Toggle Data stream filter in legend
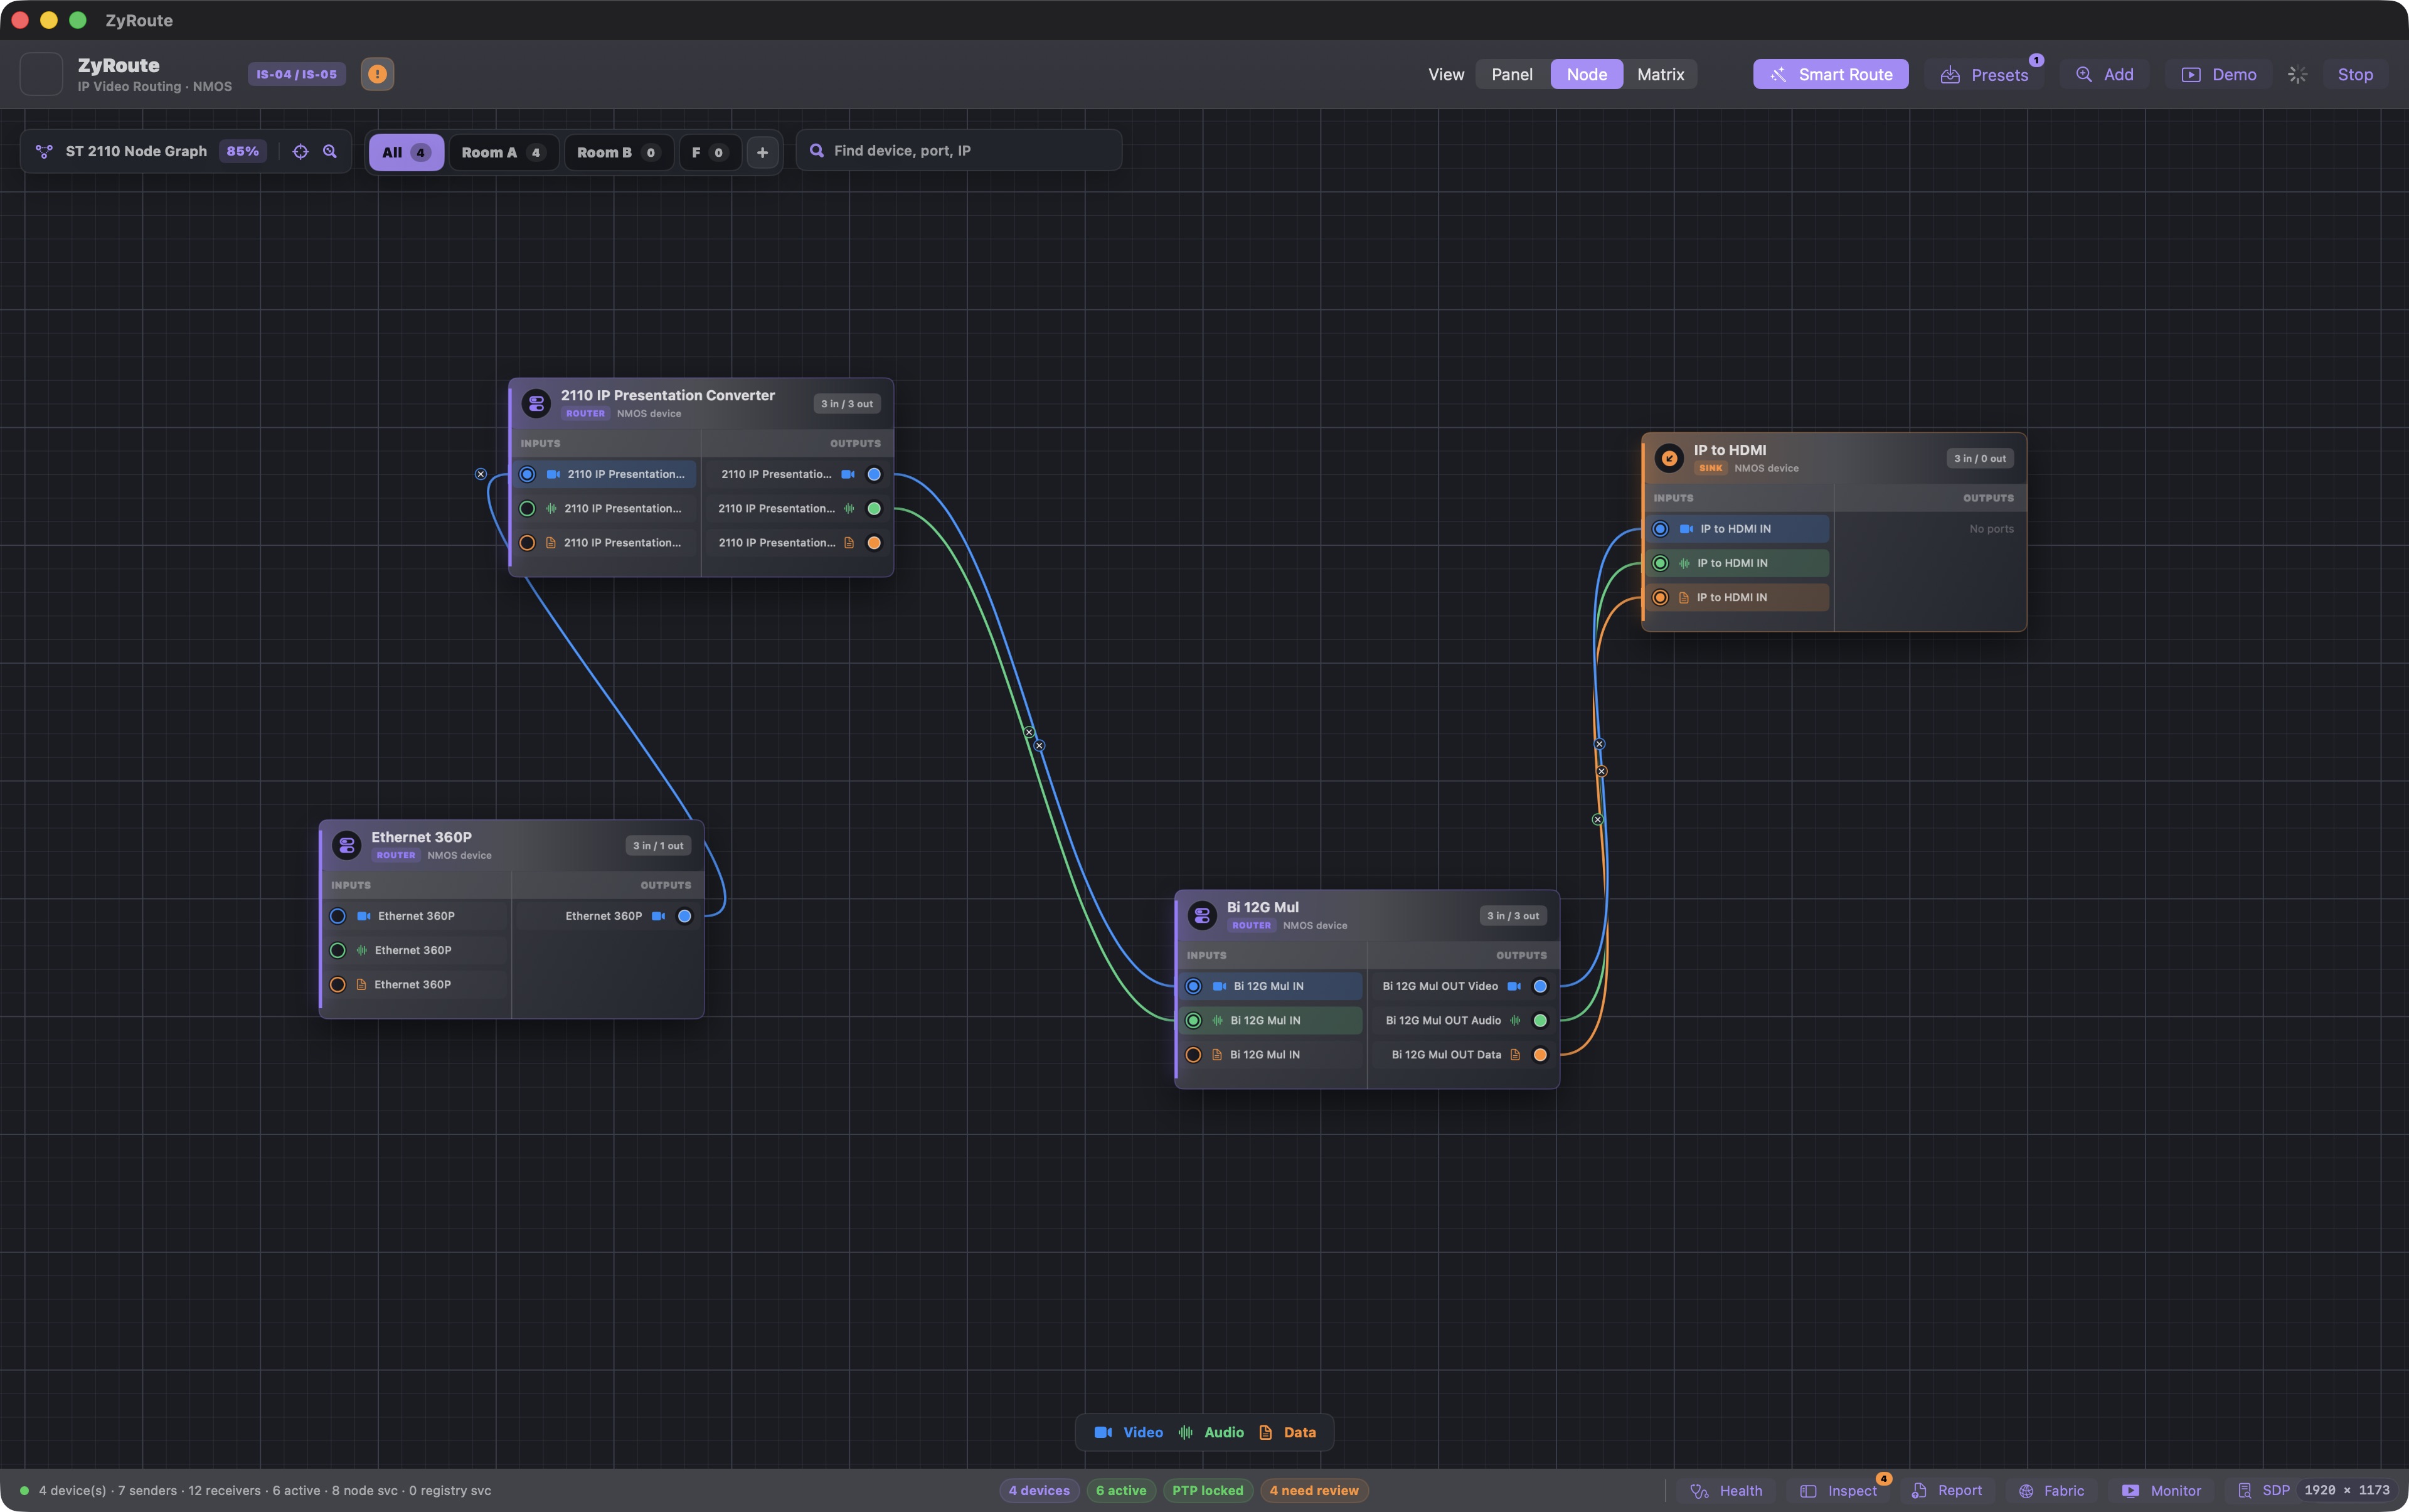 point(1287,1432)
